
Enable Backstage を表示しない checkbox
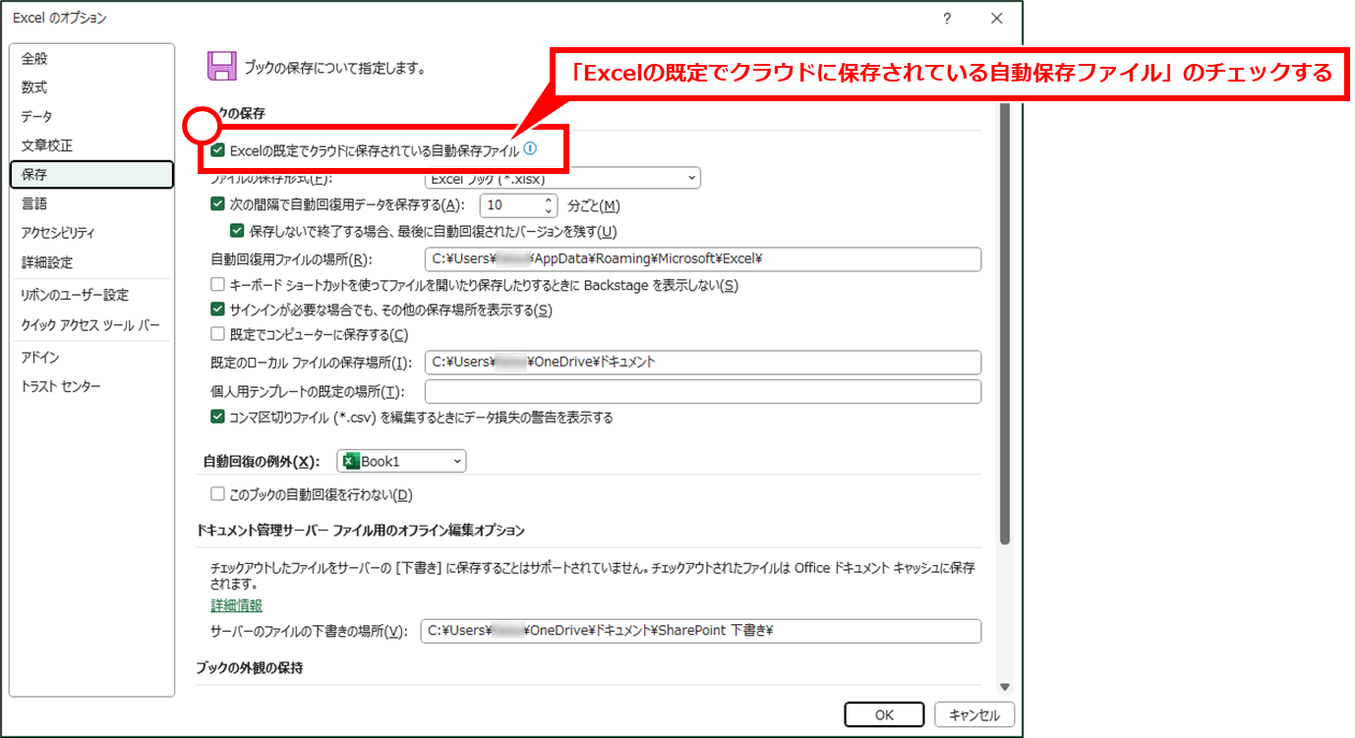(x=218, y=286)
